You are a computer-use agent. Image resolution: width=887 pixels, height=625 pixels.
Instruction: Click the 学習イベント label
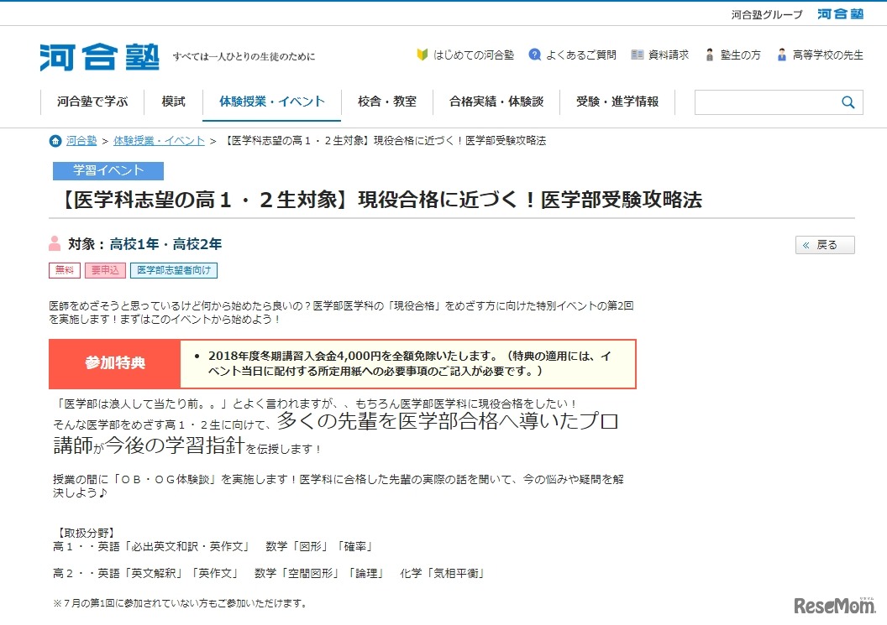click(108, 170)
